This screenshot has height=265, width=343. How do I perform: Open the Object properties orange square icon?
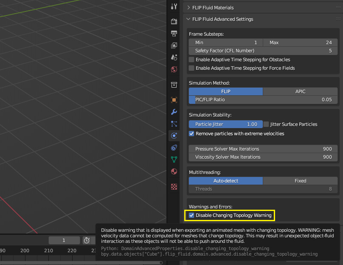point(174,100)
